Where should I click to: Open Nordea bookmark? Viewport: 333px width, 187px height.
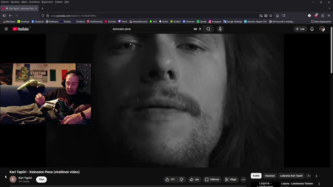(66, 22)
